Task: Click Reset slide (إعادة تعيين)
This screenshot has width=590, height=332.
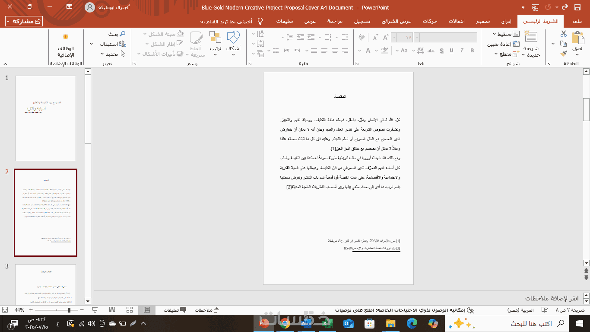Action: (x=503, y=44)
